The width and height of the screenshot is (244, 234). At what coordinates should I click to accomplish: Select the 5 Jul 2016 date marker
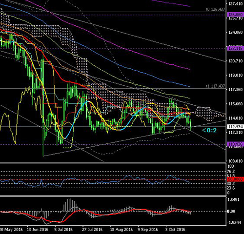tap(63, 230)
